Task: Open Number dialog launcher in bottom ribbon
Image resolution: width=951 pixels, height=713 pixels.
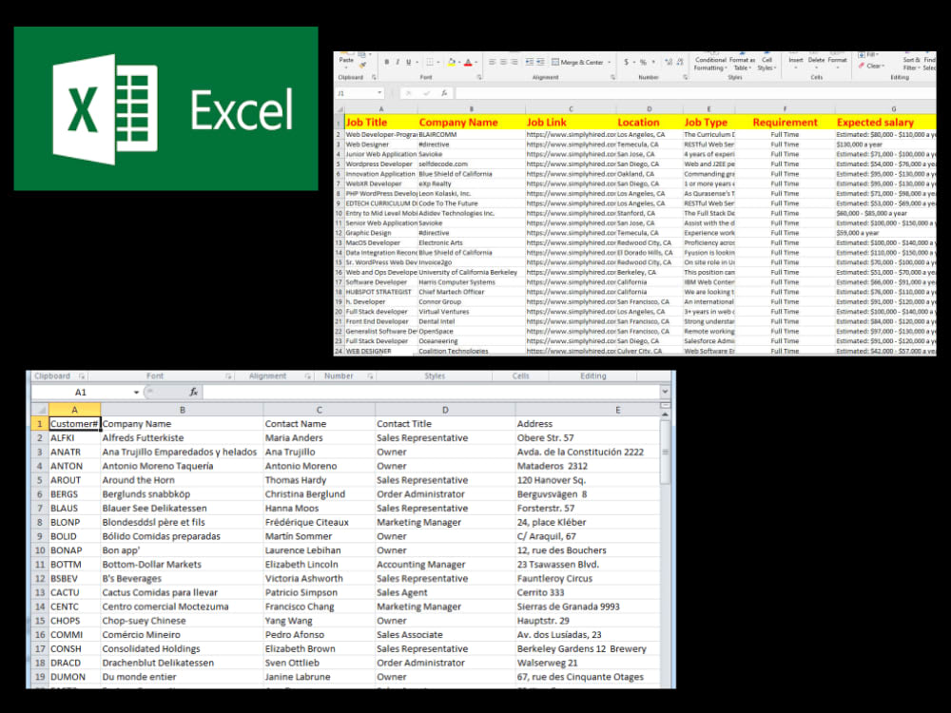Action: pyautogui.click(x=370, y=376)
